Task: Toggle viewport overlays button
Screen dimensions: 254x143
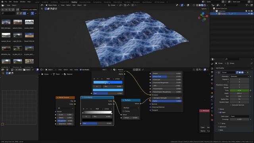Action: tap(188, 5)
